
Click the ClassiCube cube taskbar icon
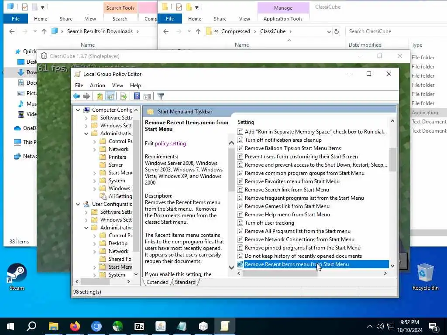[x=203, y=326]
